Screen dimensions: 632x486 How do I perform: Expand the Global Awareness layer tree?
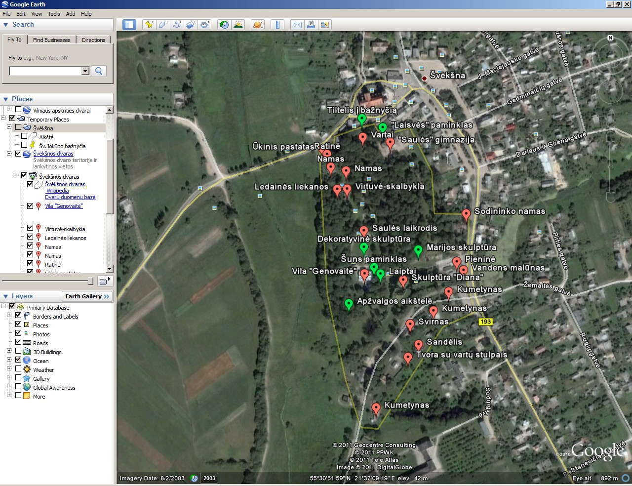[9, 387]
